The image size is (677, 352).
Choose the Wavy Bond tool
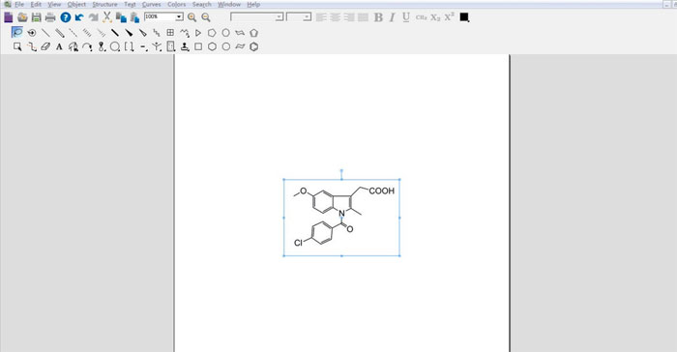(x=157, y=33)
